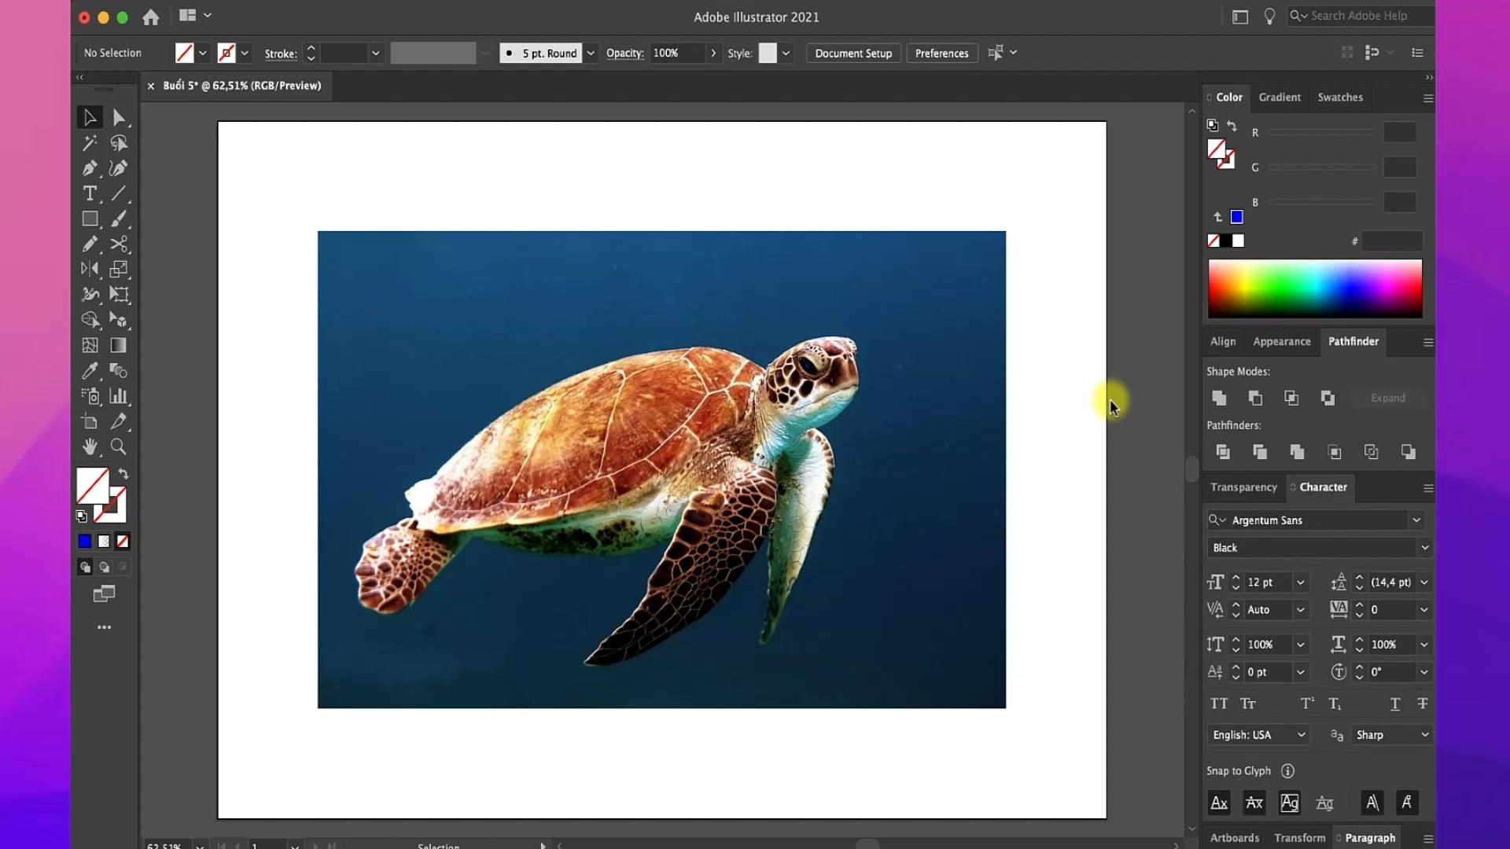Toggle Superscript in Character panel
Viewport: 1510px width, 849px height.
(x=1307, y=704)
